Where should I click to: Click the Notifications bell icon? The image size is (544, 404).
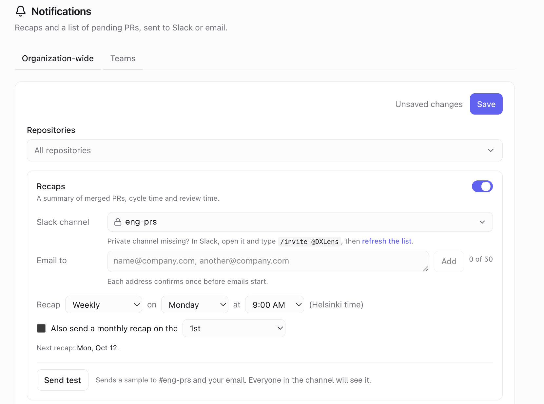[21, 11]
